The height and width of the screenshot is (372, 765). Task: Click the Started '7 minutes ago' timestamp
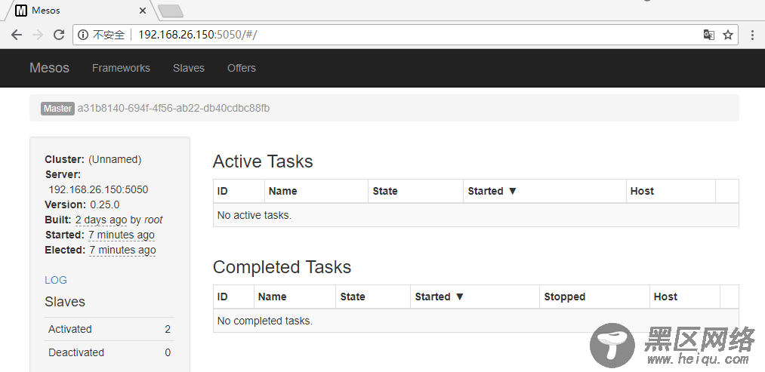pyautogui.click(x=122, y=235)
